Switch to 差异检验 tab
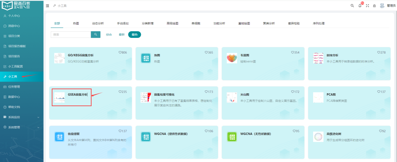 click(294, 23)
